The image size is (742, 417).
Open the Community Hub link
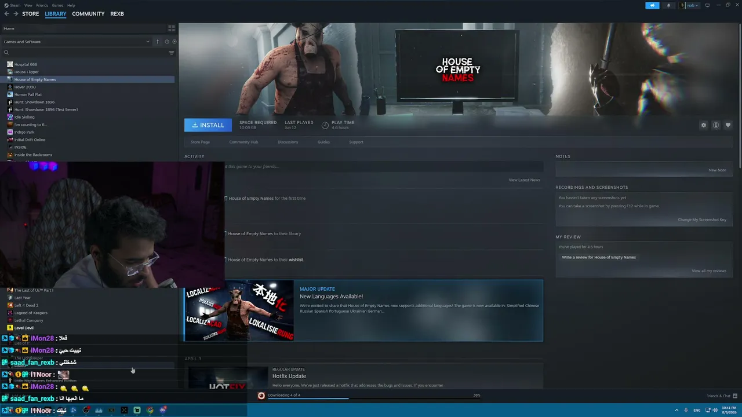[x=243, y=142]
